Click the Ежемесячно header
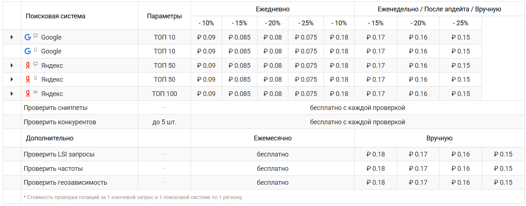 click(273, 138)
